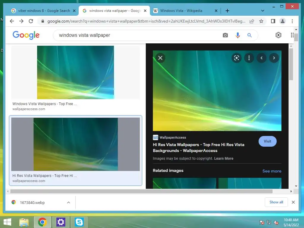Search by image using the camera icon
The width and height of the screenshot is (304, 228).
[225, 35]
